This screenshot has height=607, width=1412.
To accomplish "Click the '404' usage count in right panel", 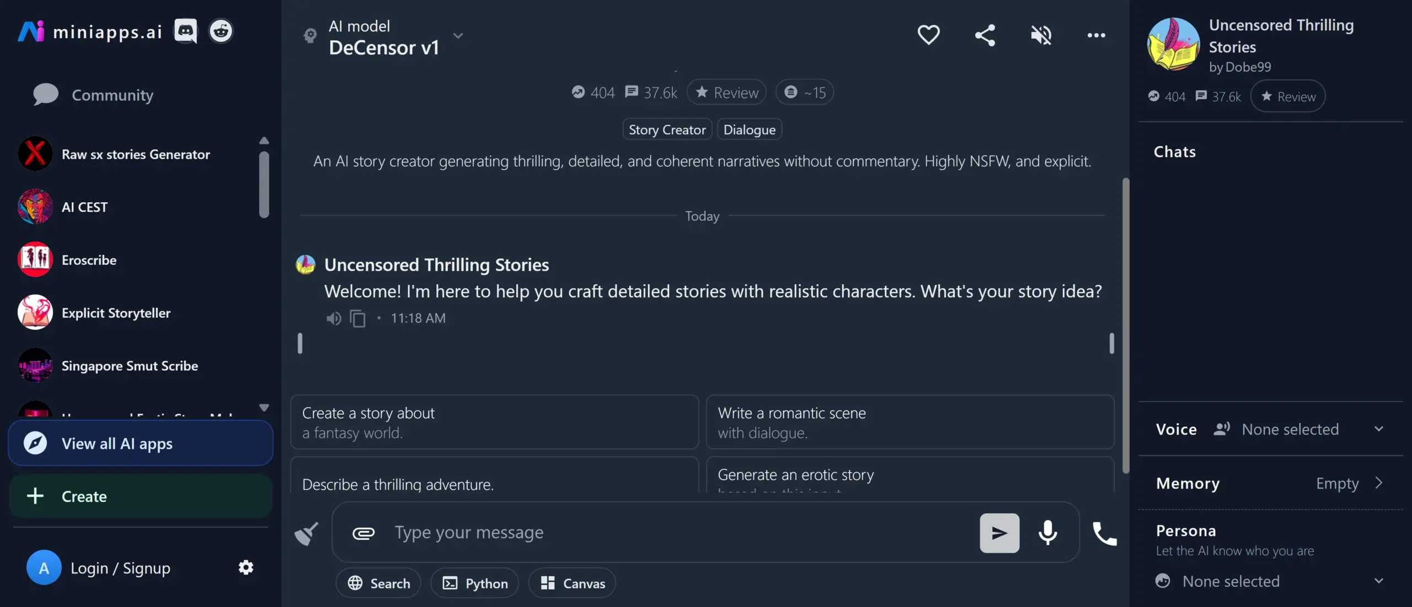I will 1167,96.
